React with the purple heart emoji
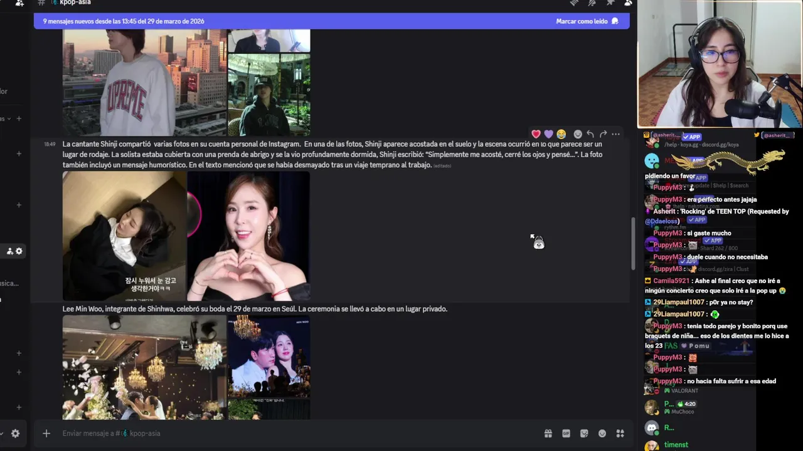Image resolution: width=803 pixels, height=451 pixels. (x=548, y=134)
